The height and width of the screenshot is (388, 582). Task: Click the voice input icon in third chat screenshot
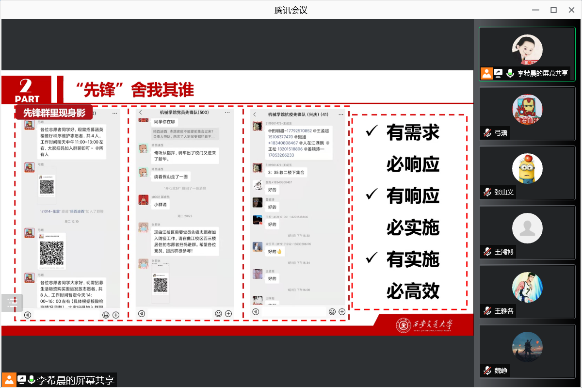click(255, 311)
